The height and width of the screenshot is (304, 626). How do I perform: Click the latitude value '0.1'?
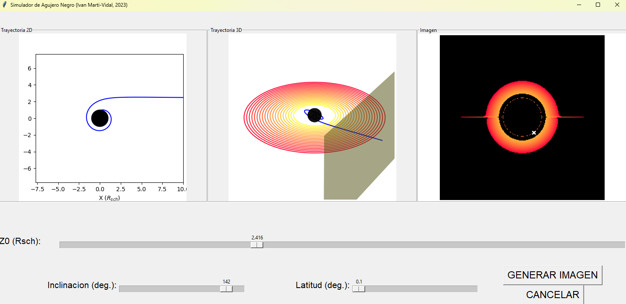click(x=359, y=282)
